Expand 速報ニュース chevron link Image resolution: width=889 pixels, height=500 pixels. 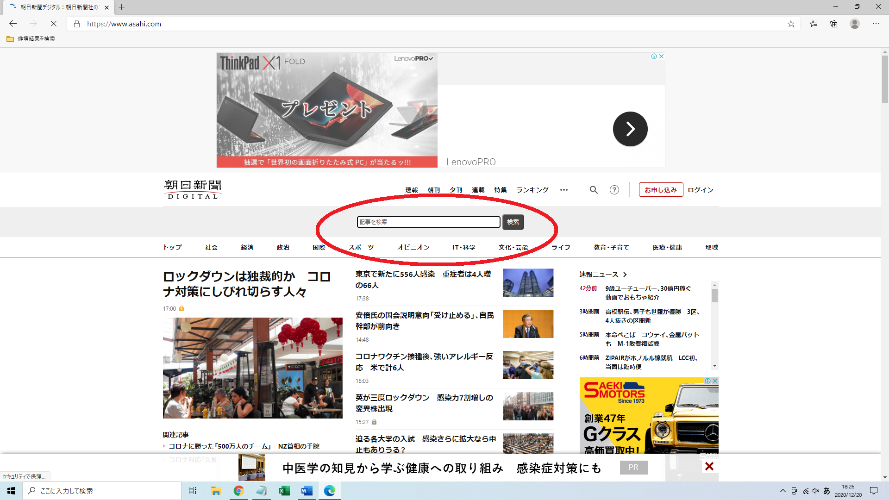coord(625,275)
